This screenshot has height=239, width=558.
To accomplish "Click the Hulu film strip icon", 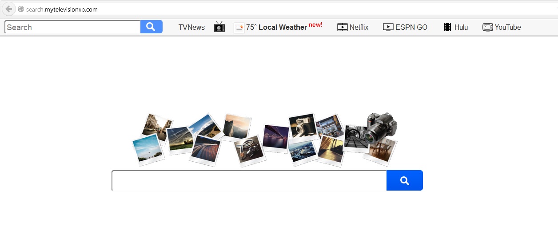I will click(447, 27).
